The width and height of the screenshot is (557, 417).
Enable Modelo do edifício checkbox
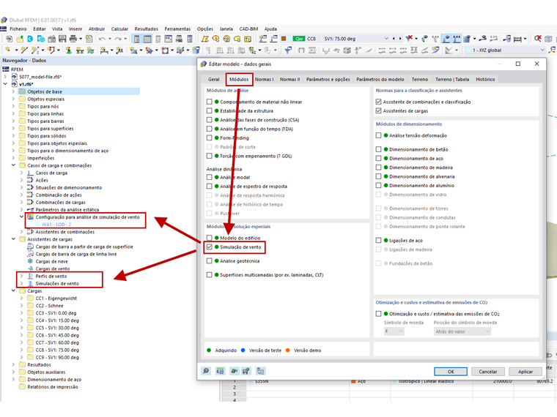tap(209, 238)
